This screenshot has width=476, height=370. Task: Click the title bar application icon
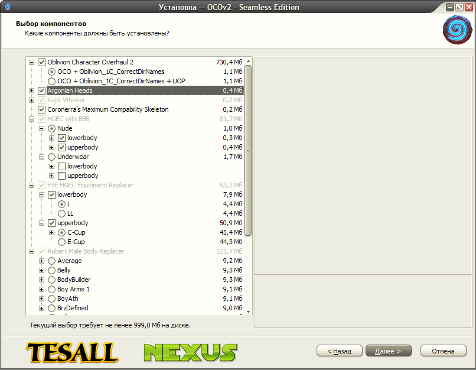[x=8, y=7]
